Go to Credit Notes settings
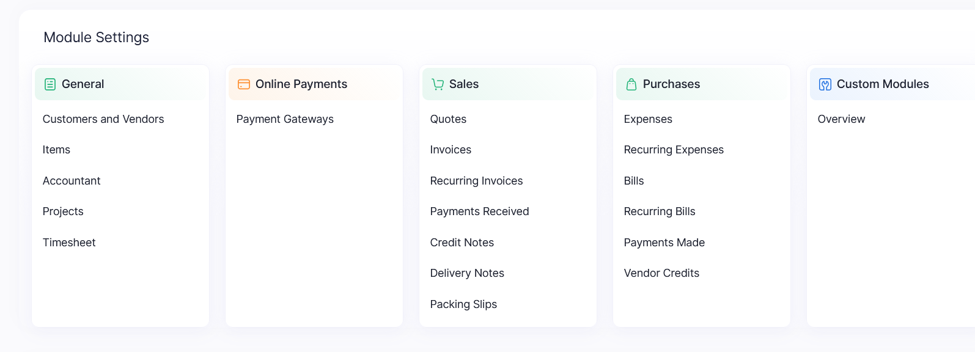 click(x=462, y=243)
